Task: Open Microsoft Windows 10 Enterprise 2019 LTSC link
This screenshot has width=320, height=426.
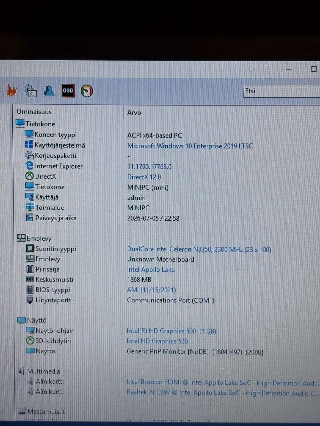Action: 190,146
